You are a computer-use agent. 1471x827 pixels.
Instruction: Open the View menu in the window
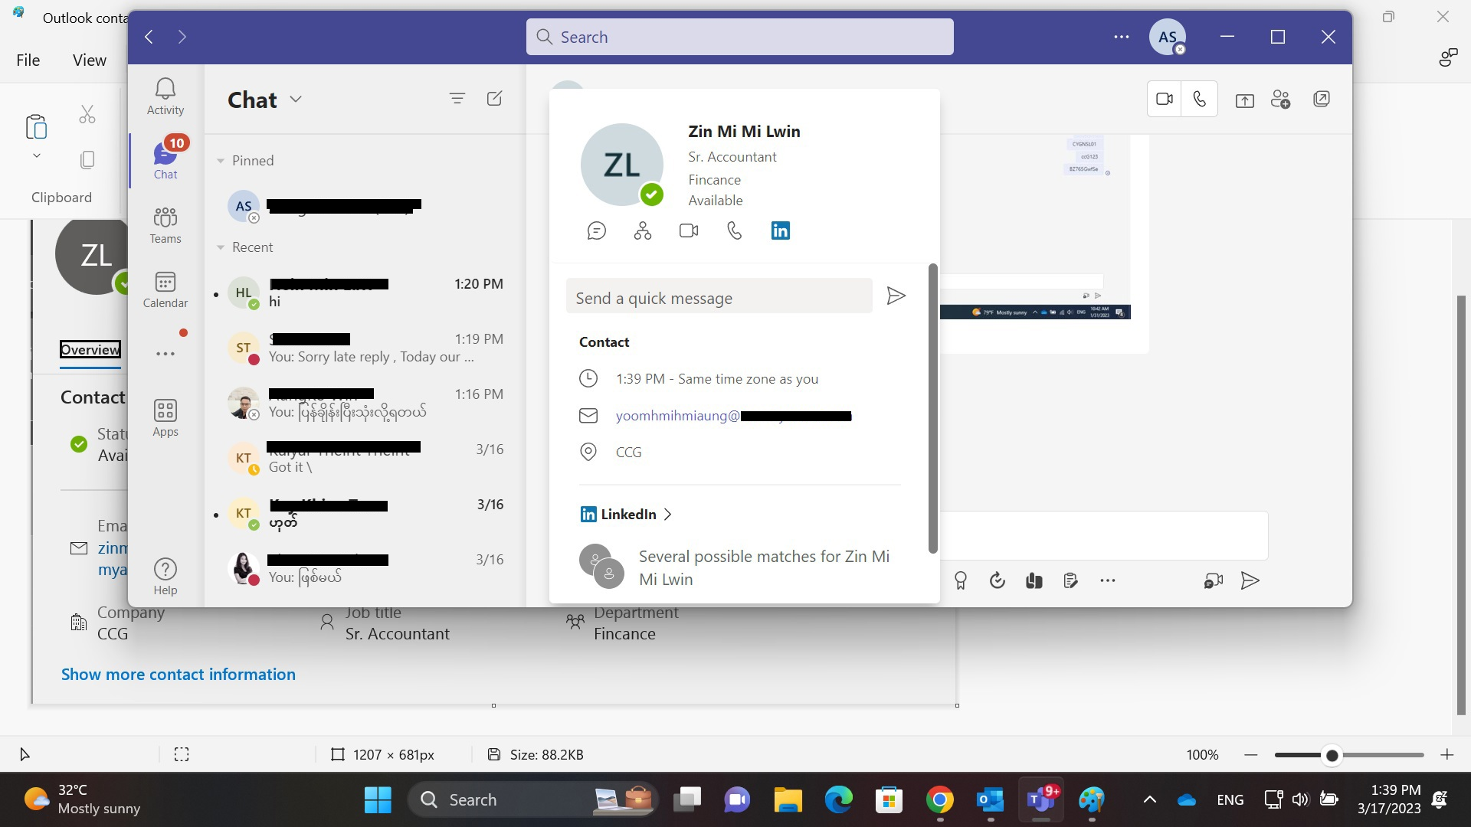click(88, 59)
